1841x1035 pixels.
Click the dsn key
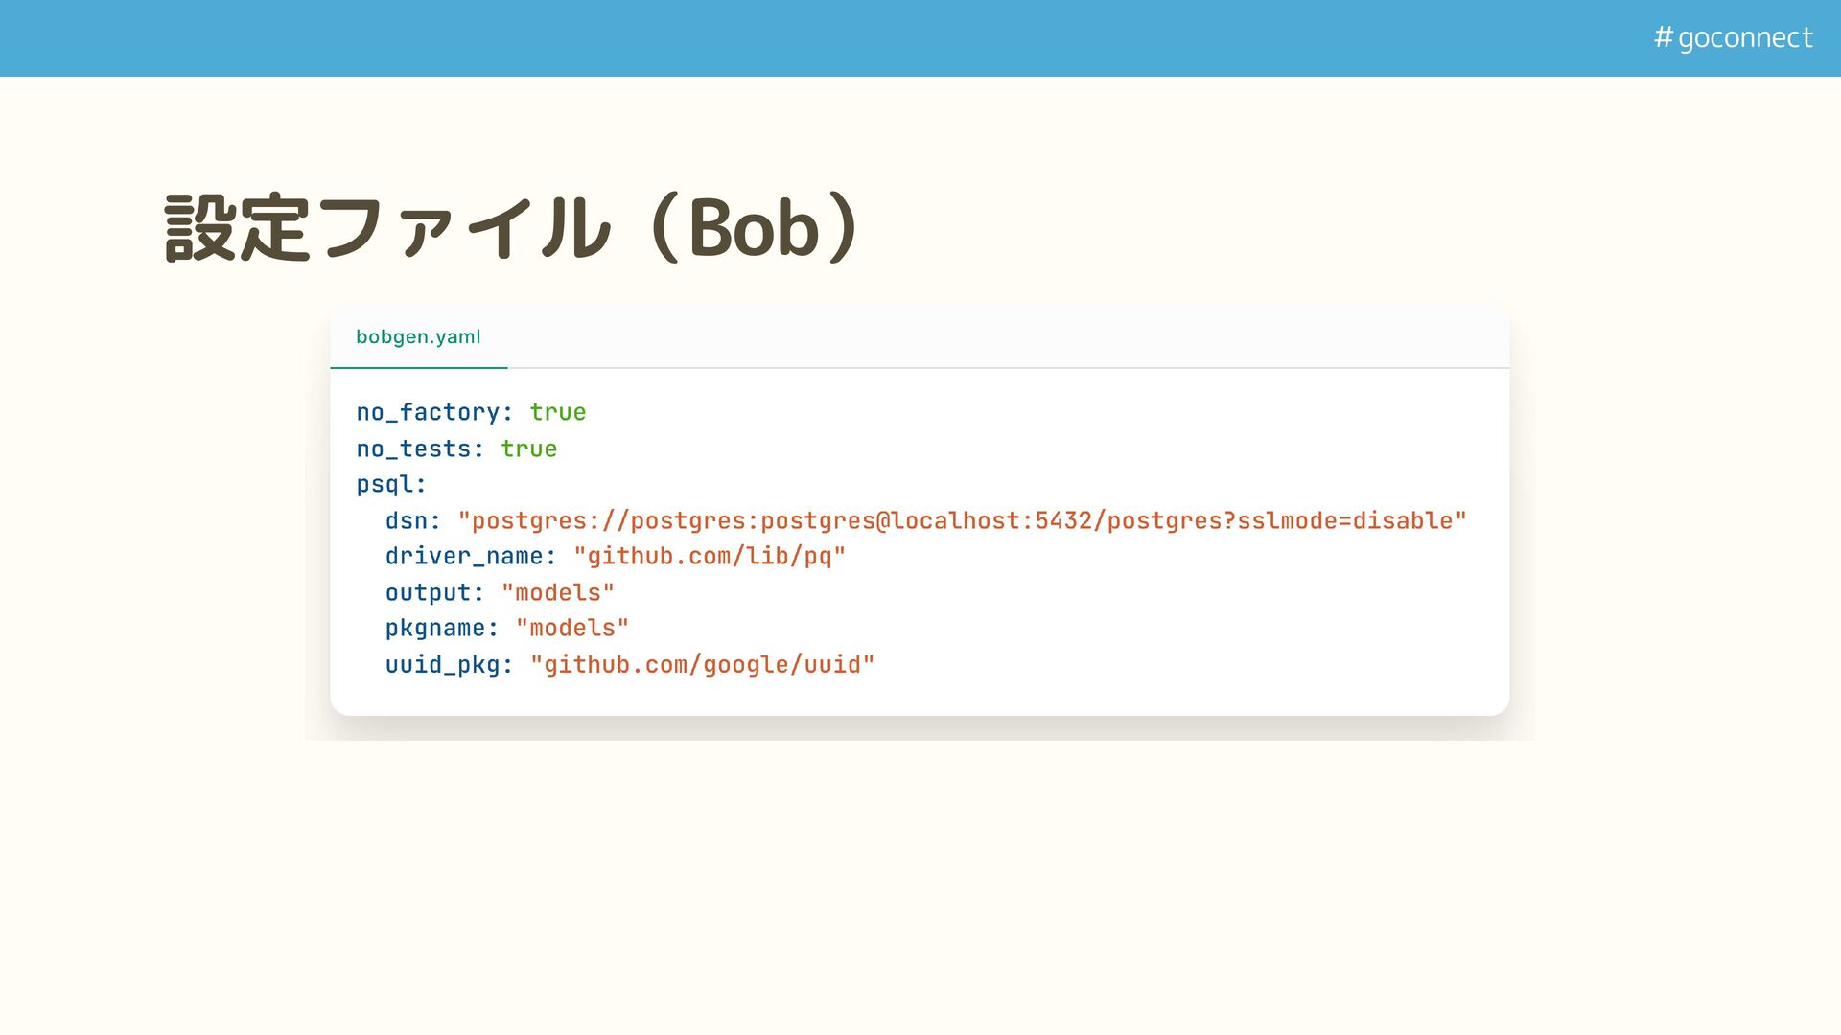[406, 520]
